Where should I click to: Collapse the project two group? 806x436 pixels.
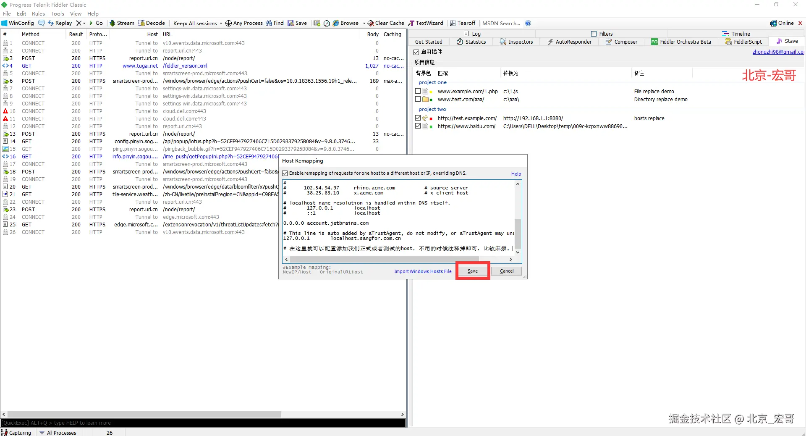(432, 109)
